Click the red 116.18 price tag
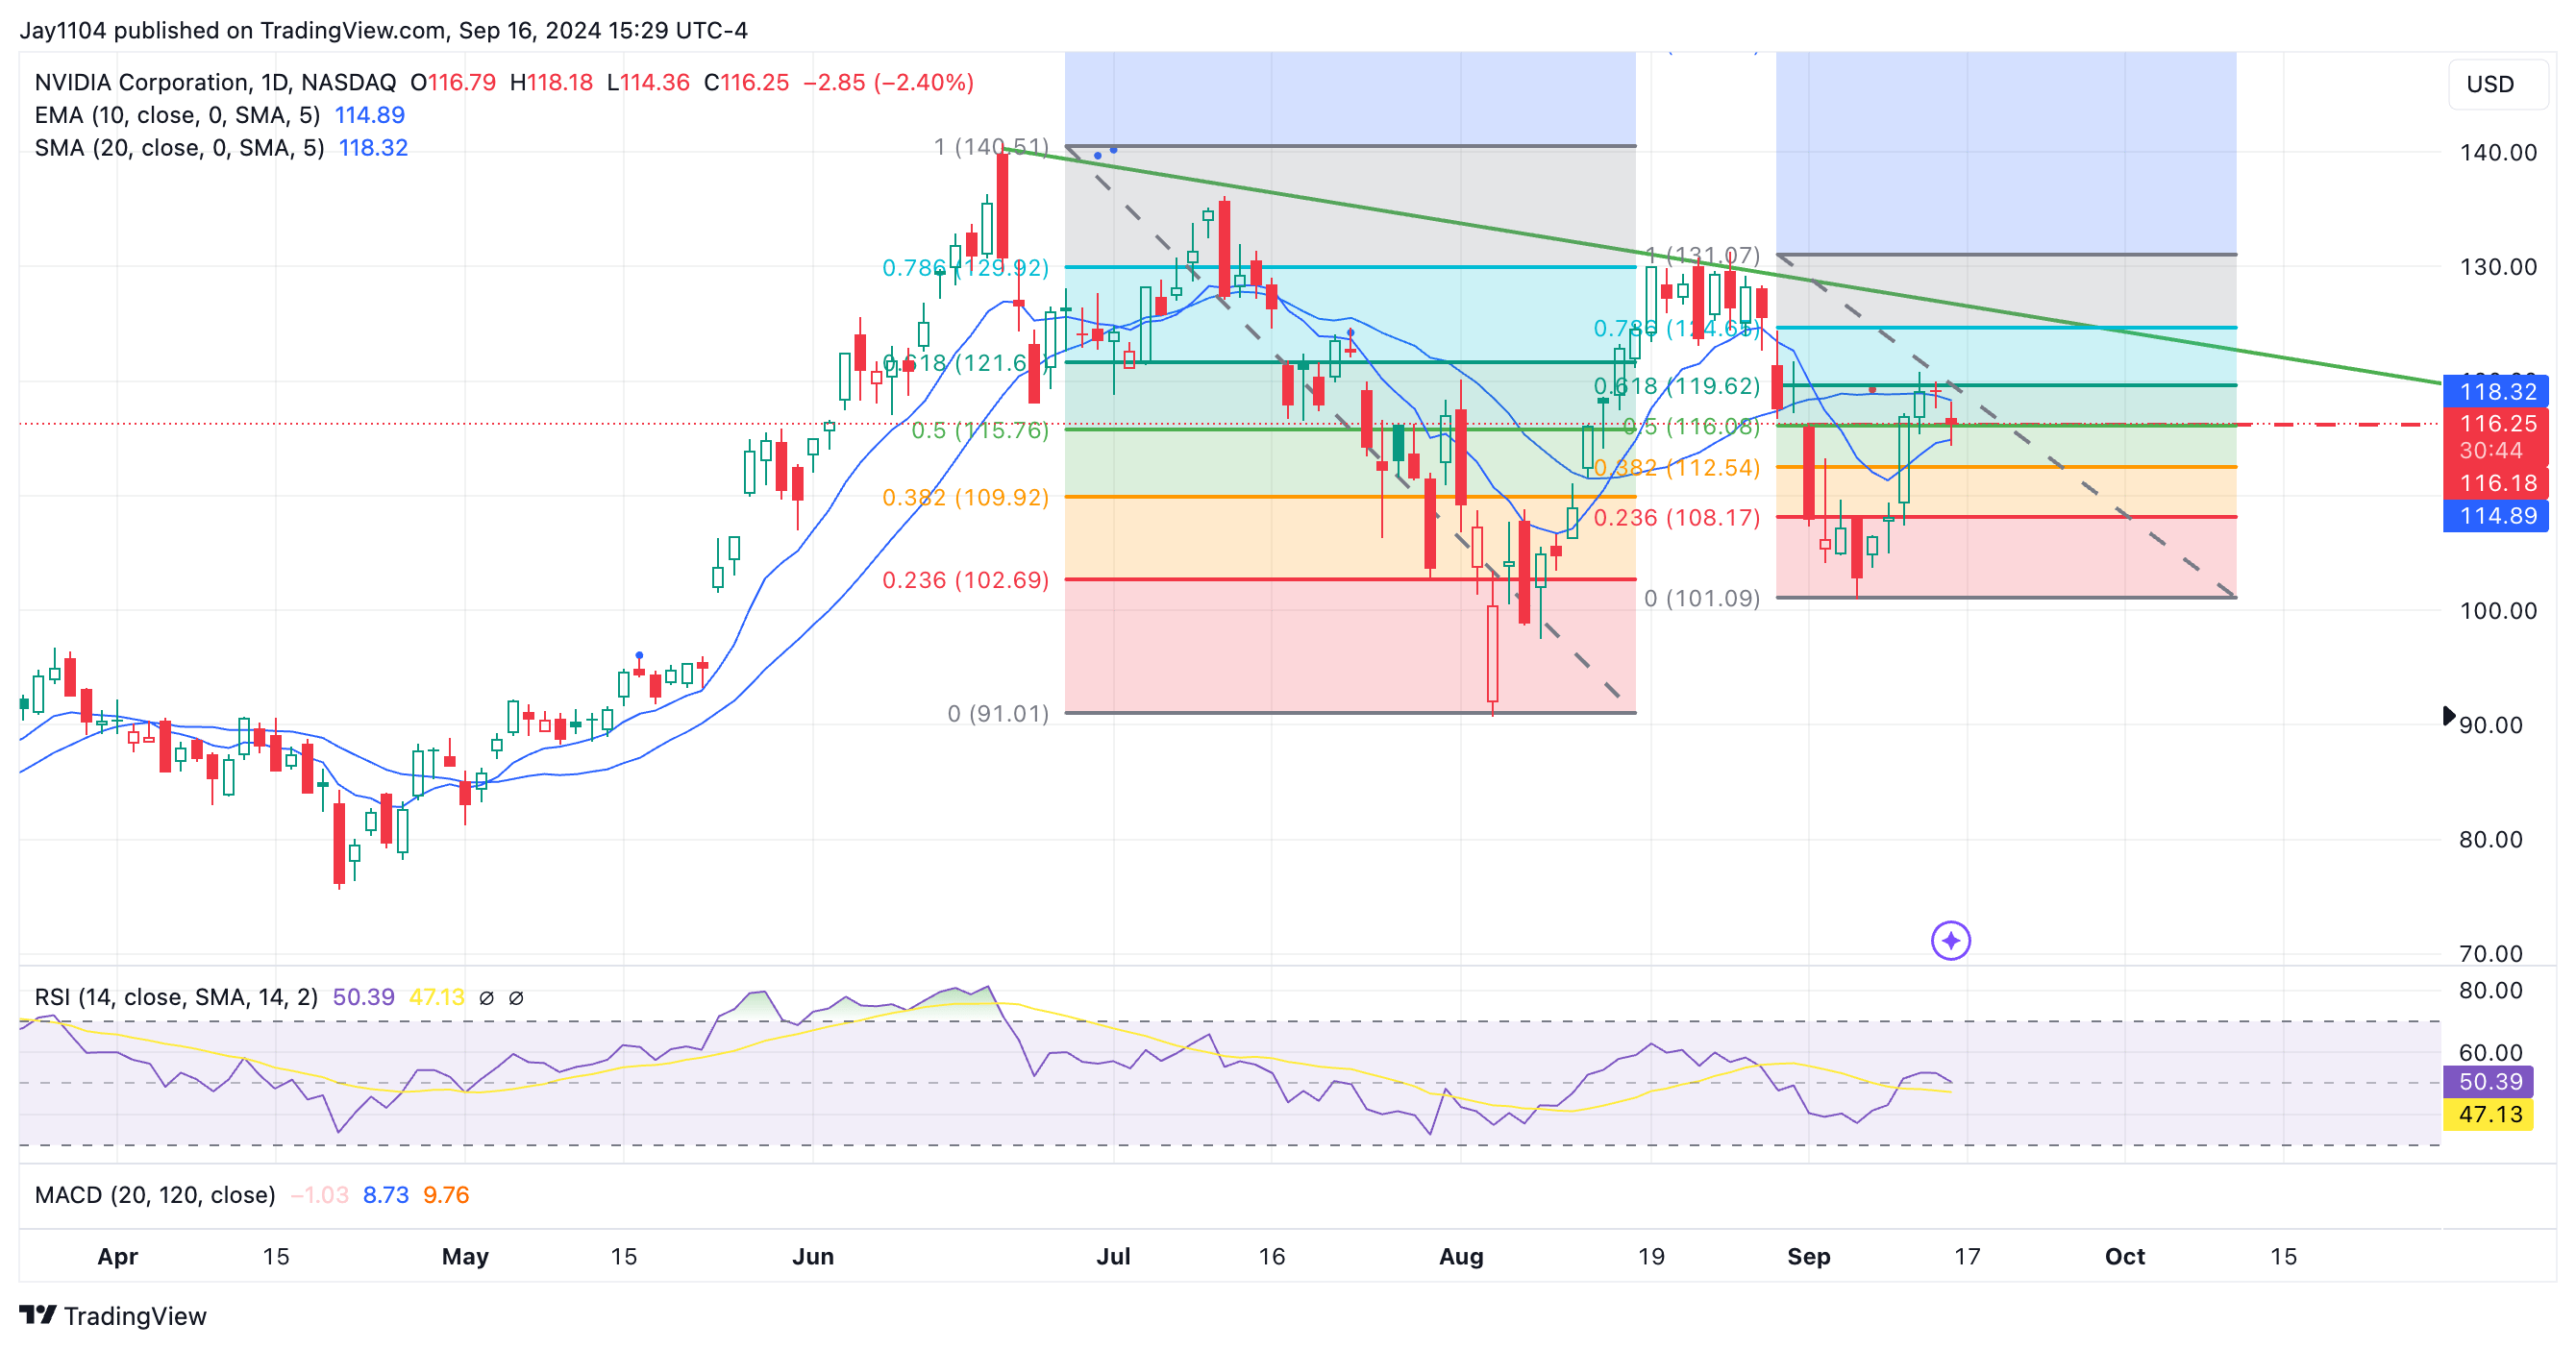2576x1349 pixels. tap(2496, 483)
